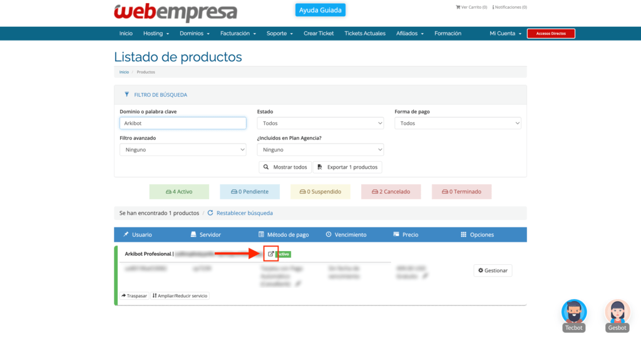641x341 pixels.
Task: Click the filter funnel icon
Action: pos(126,95)
